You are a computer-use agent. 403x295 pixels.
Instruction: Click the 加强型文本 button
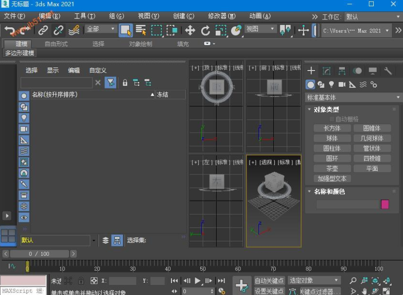click(332, 179)
